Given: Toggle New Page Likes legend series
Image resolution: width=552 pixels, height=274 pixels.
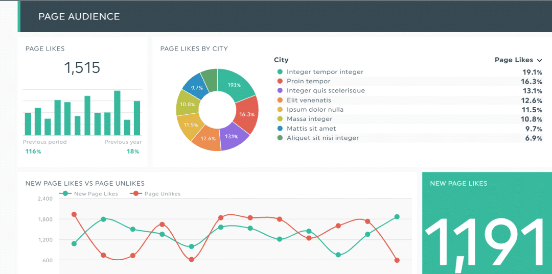Looking at the screenshot, I should pyautogui.click(x=90, y=194).
